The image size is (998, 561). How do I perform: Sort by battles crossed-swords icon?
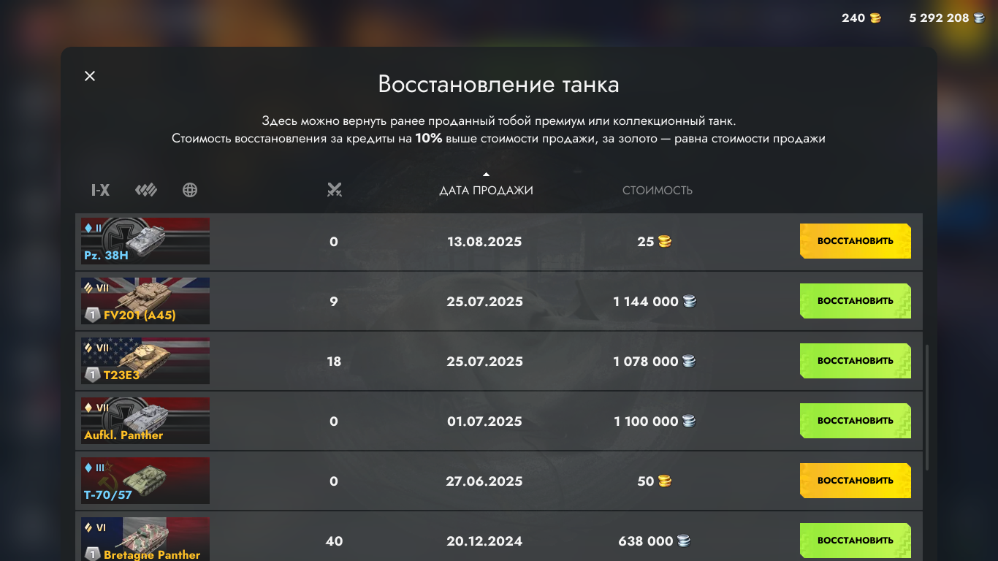(335, 190)
